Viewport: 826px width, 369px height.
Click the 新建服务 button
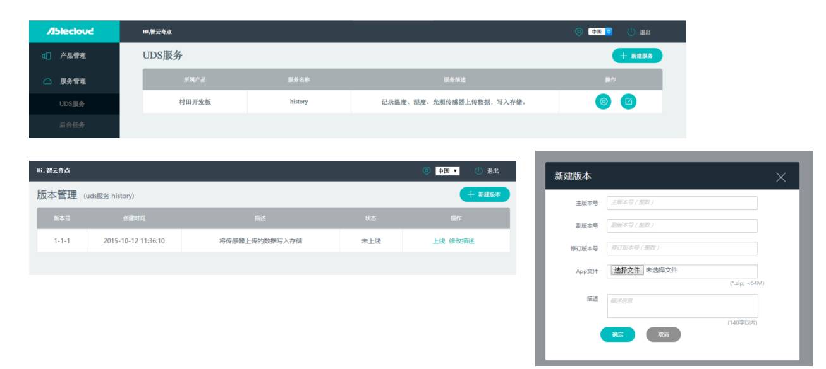coord(637,56)
